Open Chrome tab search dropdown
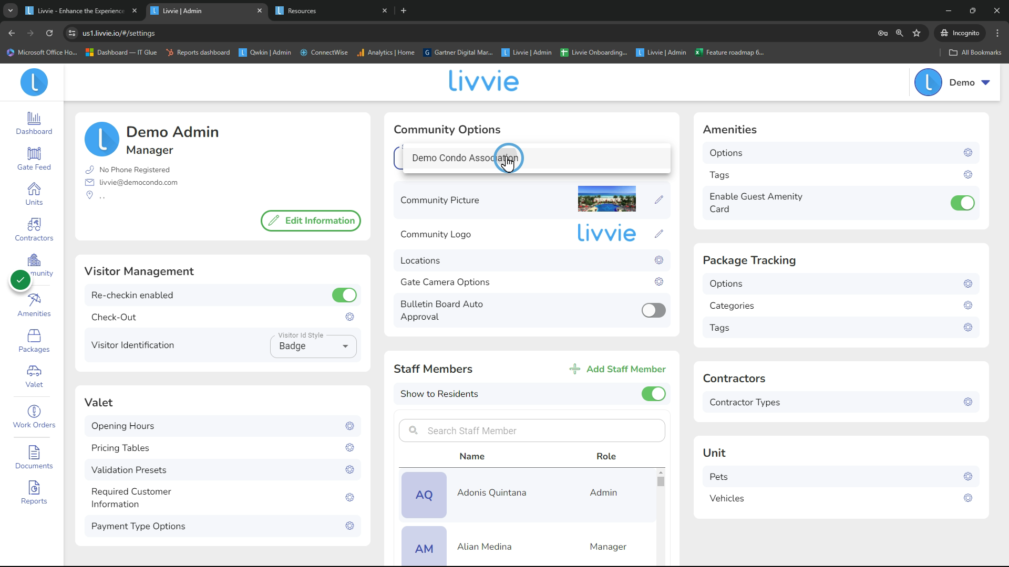This screenshot has height=567, width=1009. [10, 10]
